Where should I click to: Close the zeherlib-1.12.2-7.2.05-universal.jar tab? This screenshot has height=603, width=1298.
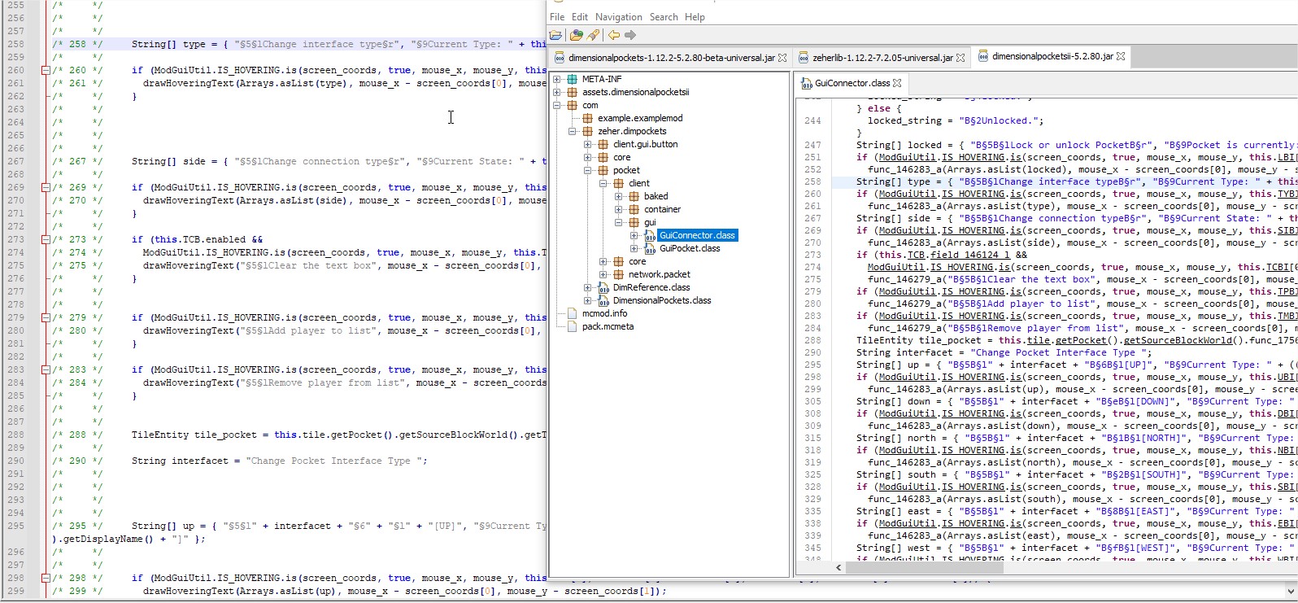(x=960, y=58)
